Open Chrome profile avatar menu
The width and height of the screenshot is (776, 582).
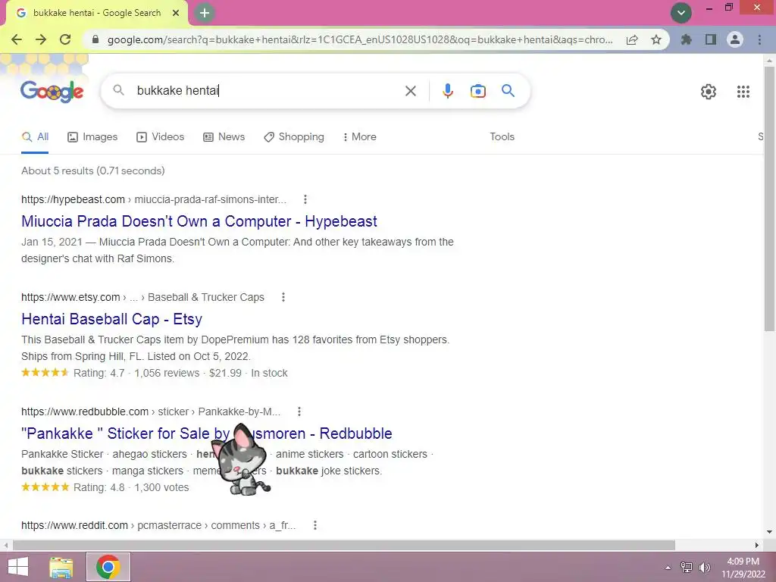[735, 39]
